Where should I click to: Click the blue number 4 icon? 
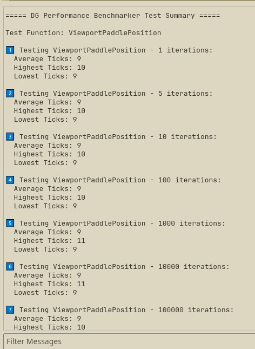[x=10, y=180]
